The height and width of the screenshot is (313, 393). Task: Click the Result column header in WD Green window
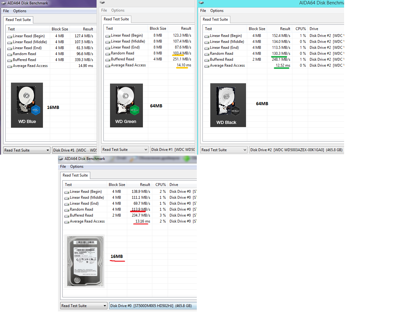tap(181, 28)
